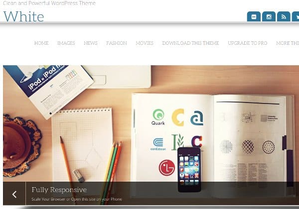Click the Scale Your Browser caption text
Image resolution: width=299 pixels, height=209 pixels.
(x=77, y=199)
